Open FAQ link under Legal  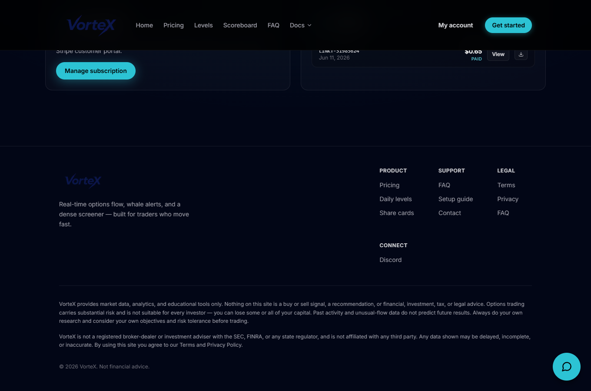pyautogui.click(x=503, y=213)
